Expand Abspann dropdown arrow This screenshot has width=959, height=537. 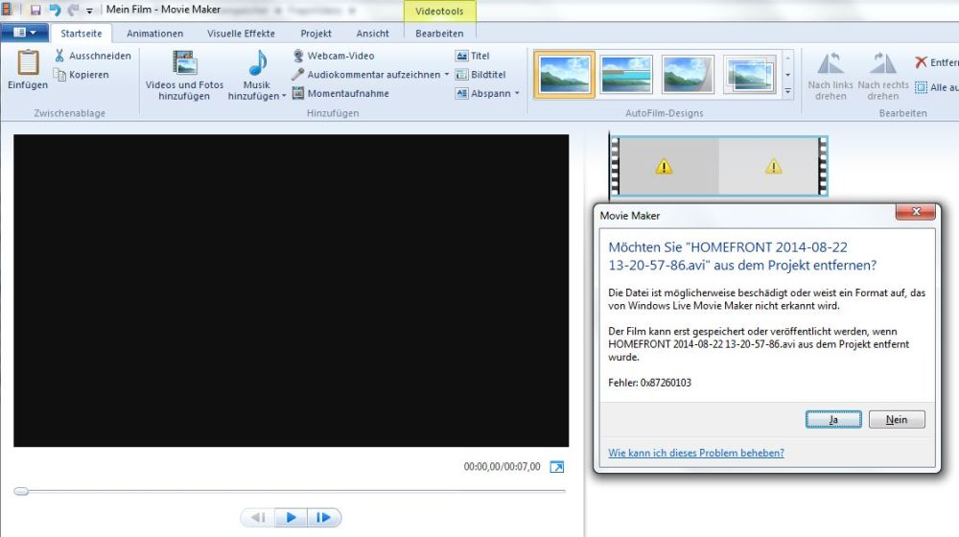coord(518,94)
